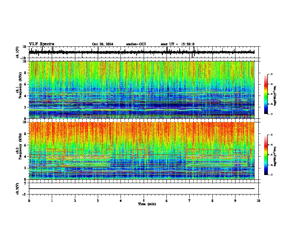This screenshot has width=291, height=225.
Task: Click the "Time (min)" x-axis label
Action: (x=147, y=204)
